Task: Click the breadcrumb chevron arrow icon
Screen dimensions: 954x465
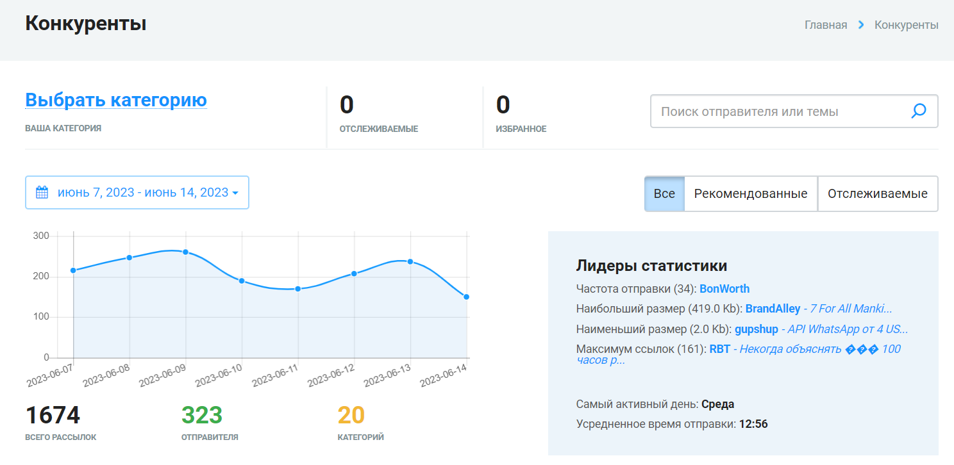Action: (861, 25)
